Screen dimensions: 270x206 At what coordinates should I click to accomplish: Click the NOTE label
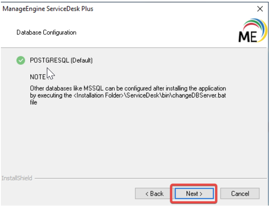click(x=38, y=77)
